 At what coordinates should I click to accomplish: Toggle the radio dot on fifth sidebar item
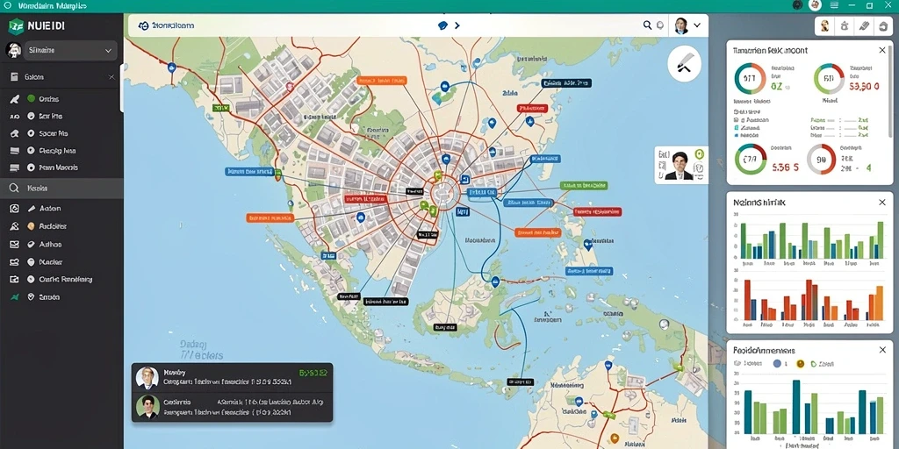pyautogui.click(x=31, y=167)
